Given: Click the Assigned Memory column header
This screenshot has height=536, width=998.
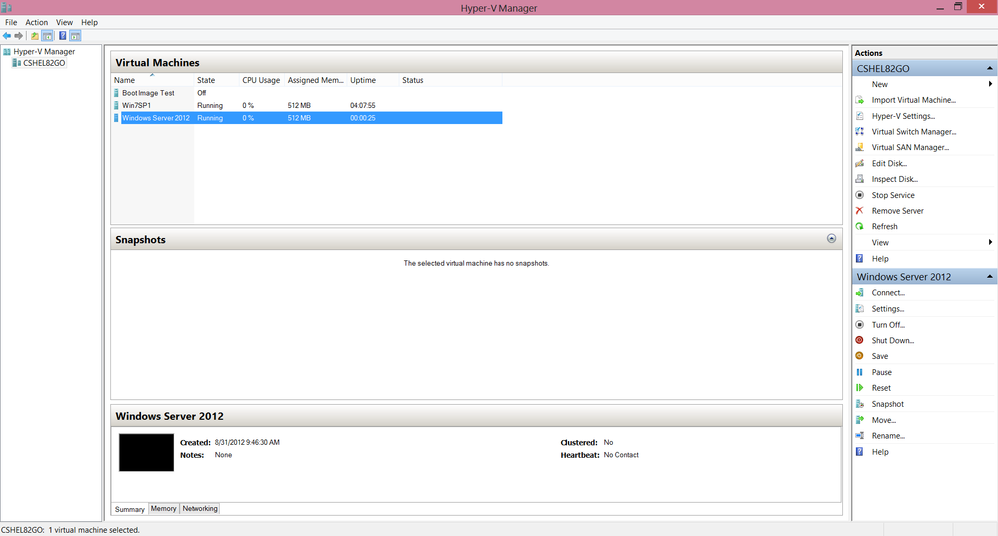Looking at the screenshot, I should pyautogui.click(x=315, y=80).
